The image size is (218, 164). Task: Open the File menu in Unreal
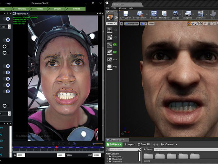pyautogui.click(x=108, y=8)
